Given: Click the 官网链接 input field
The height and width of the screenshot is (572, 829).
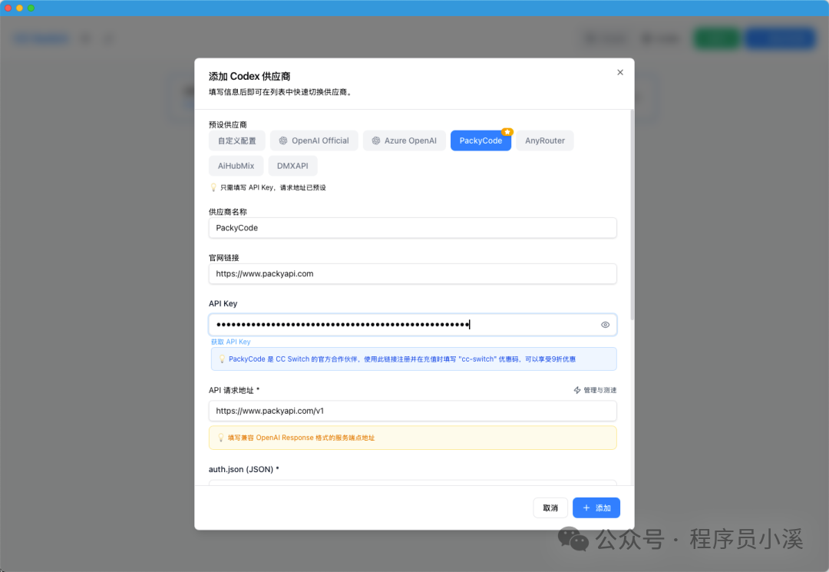Looking at the screenshot, I should pyautogui.click(x=412, y=273).
